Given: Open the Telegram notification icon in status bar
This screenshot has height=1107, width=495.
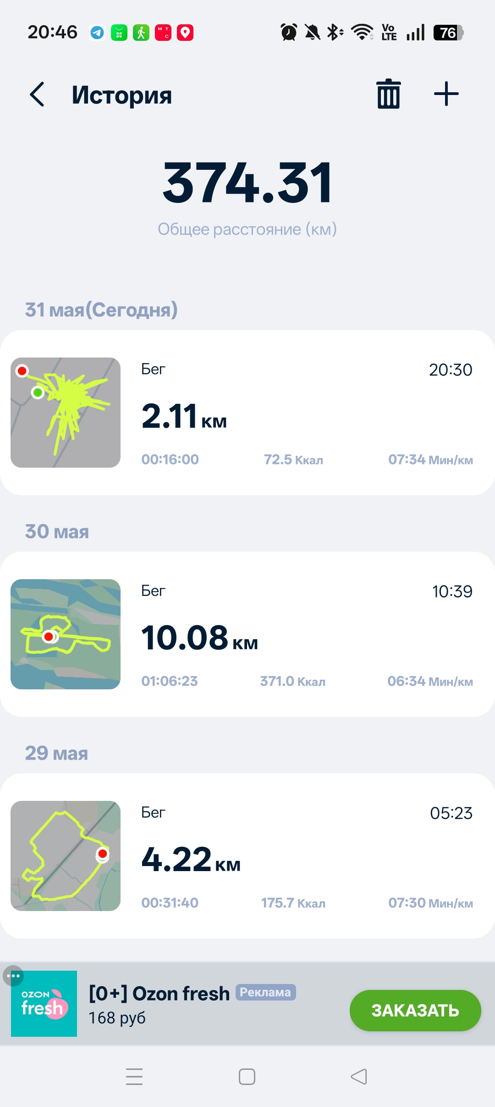Looking at the screenshot, I should [x=97, y=33].
